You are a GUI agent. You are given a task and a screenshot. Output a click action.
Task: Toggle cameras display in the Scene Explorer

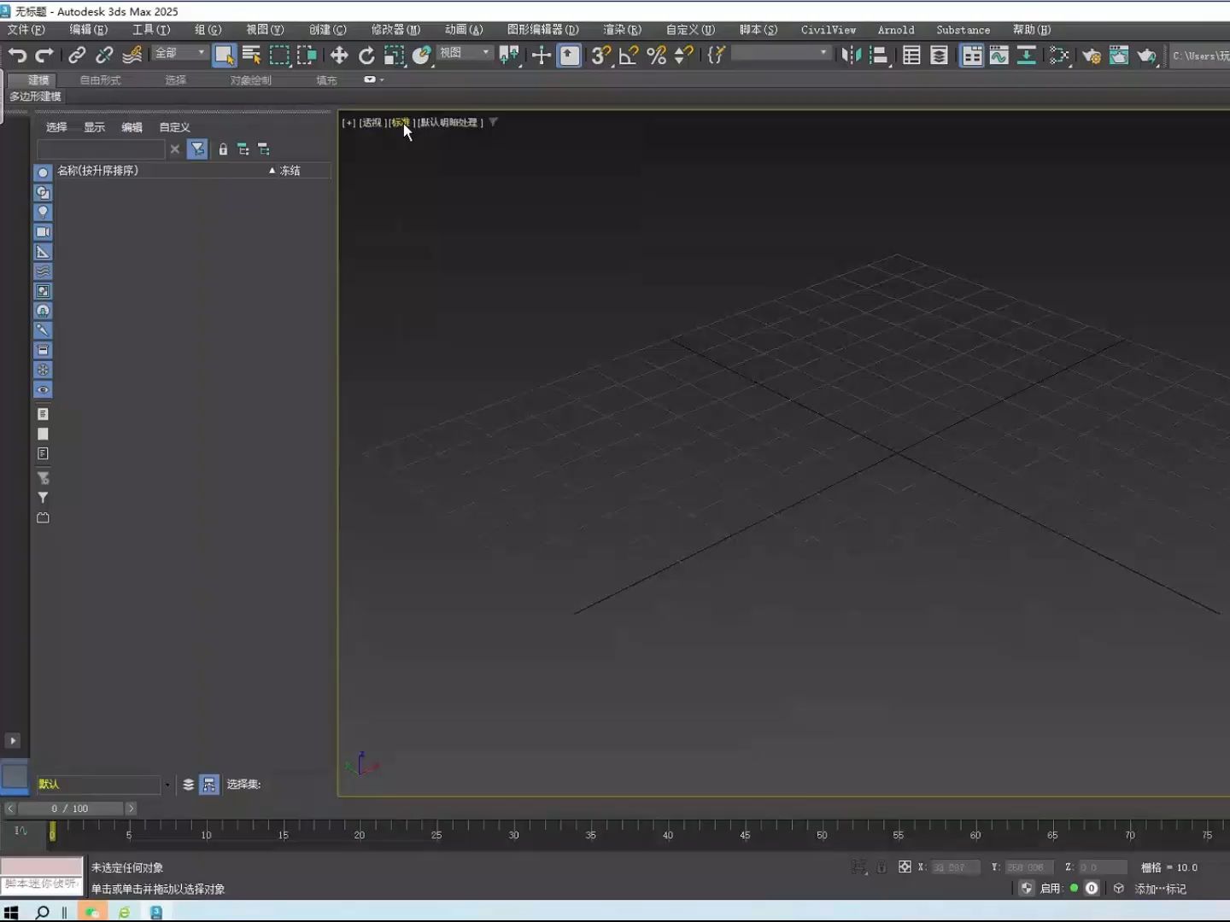pyautogui.click(x=43, y=231)
